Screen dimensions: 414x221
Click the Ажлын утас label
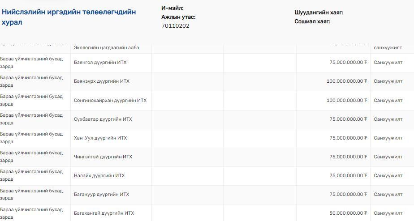(x=178, y=17)
